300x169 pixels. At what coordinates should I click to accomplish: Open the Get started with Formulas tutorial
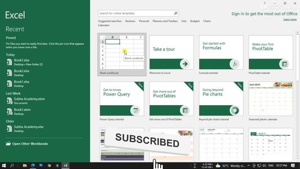(221, 52)
